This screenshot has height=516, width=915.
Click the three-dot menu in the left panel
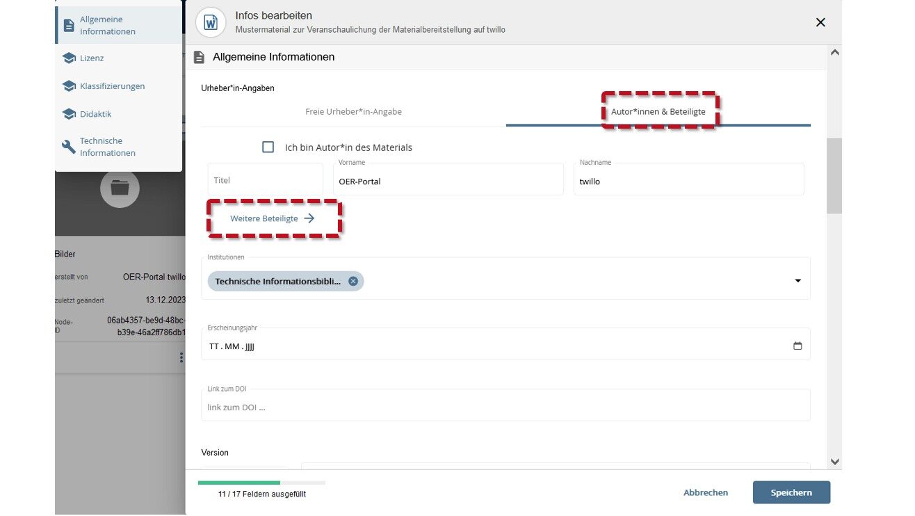click(x=181, y=357)
